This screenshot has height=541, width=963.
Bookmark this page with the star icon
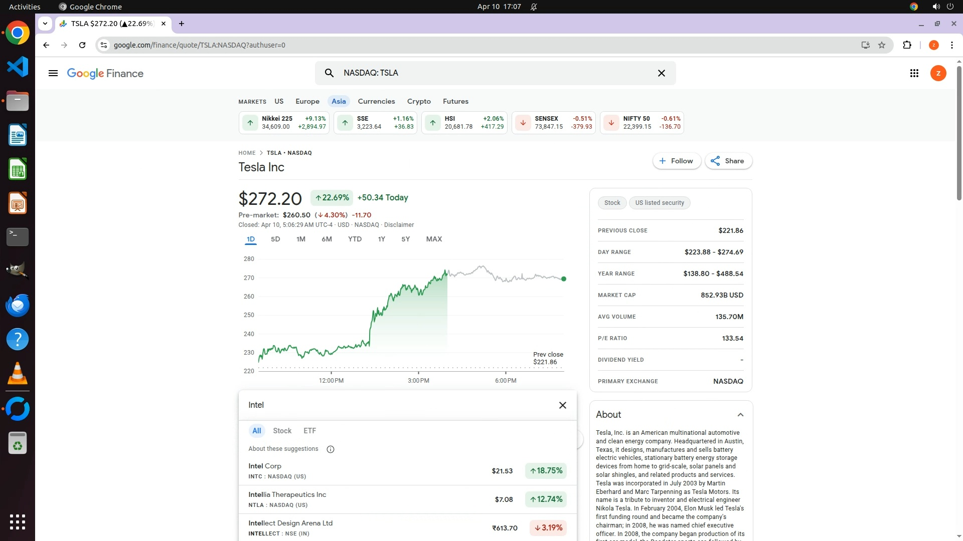882,45
